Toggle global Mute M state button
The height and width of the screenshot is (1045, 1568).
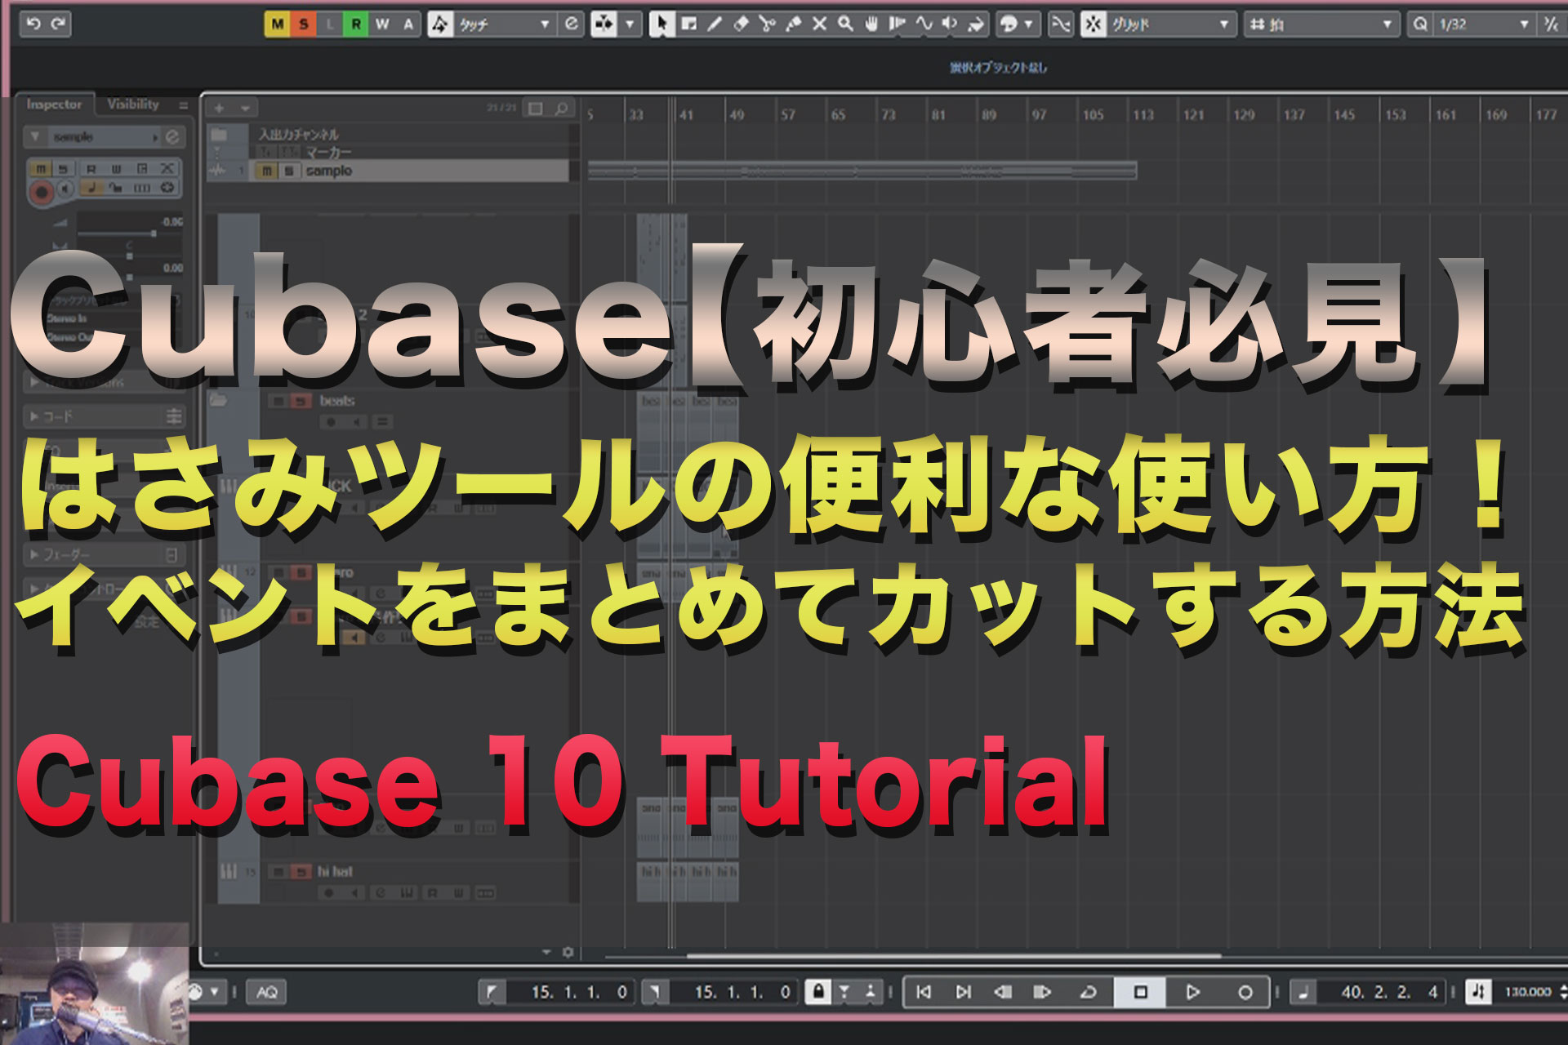coord(278,24)
